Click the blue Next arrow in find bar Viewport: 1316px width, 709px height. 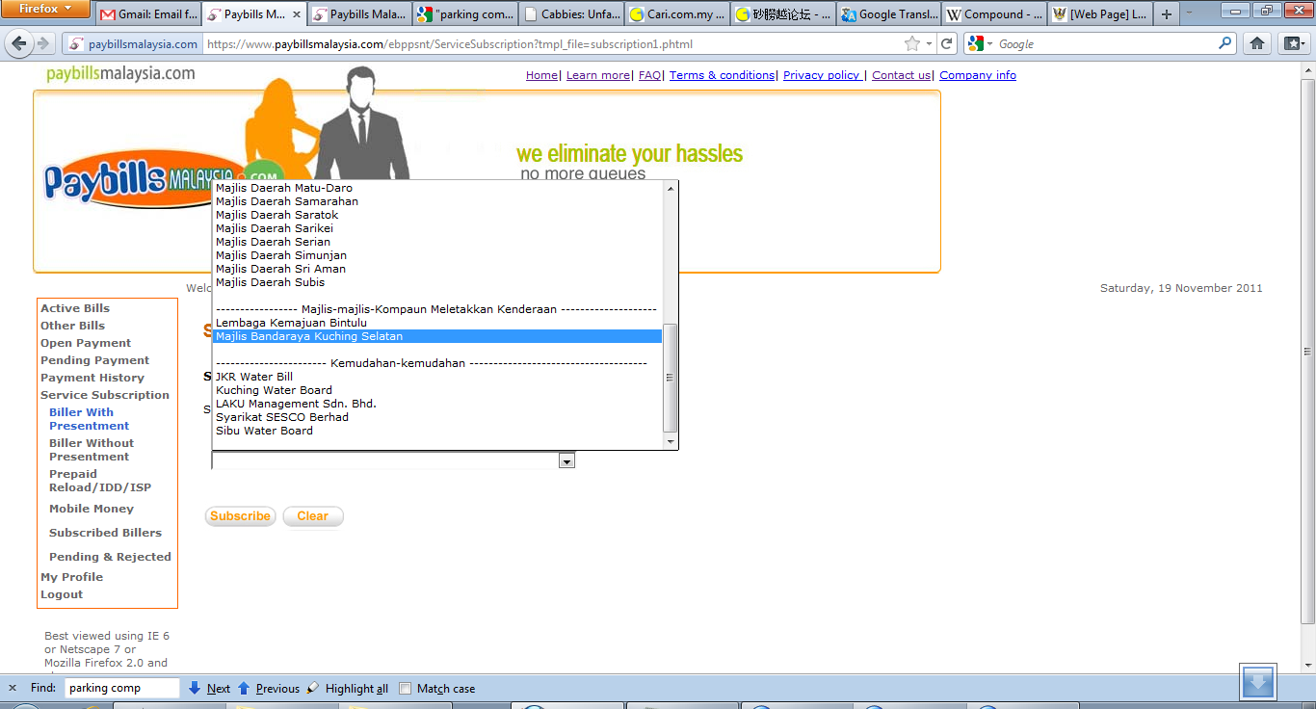click(x=195, y=688)
